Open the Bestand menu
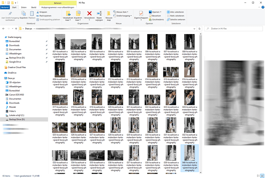This screenshot has width=265, height=178. click(5, 7)
